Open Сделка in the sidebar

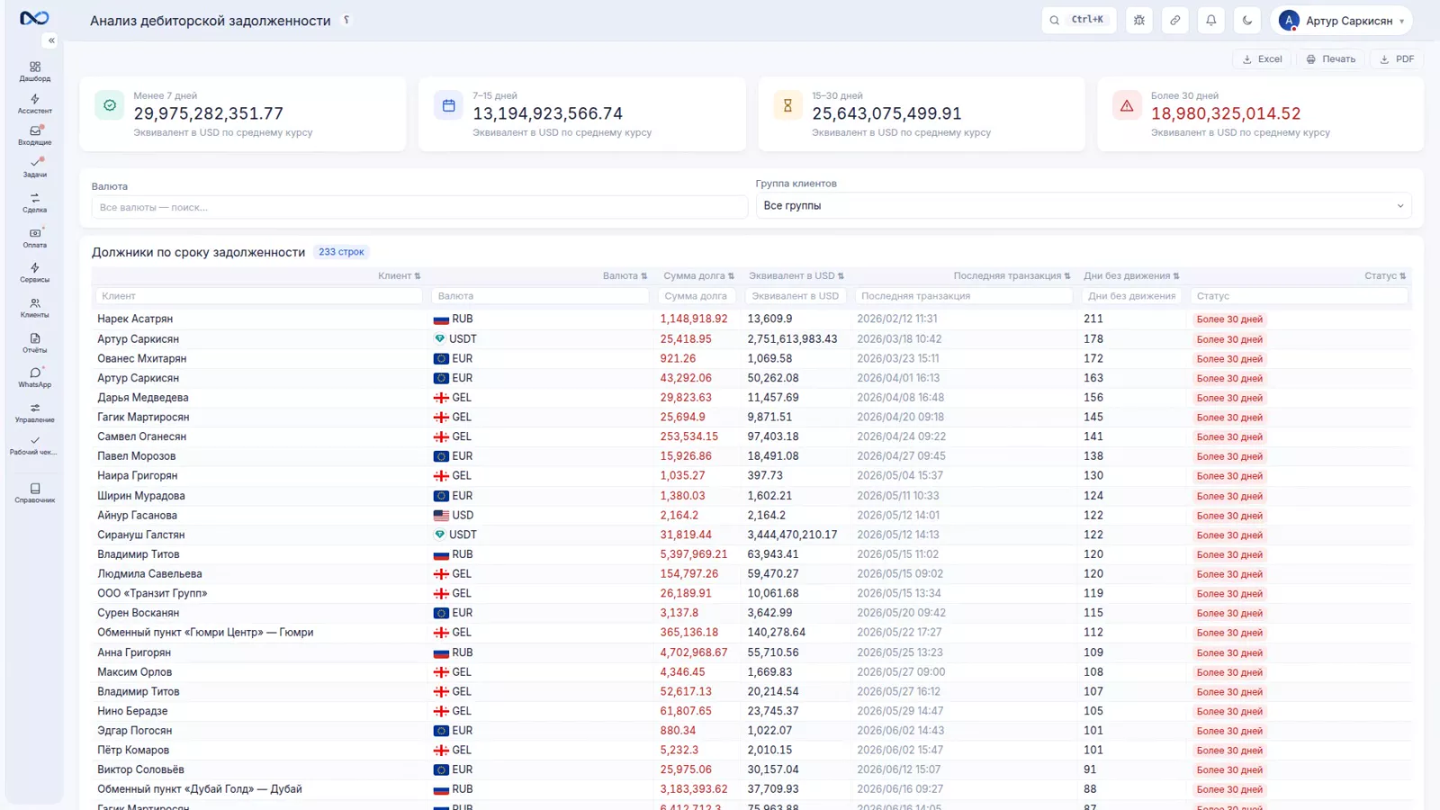coord(35,202)
